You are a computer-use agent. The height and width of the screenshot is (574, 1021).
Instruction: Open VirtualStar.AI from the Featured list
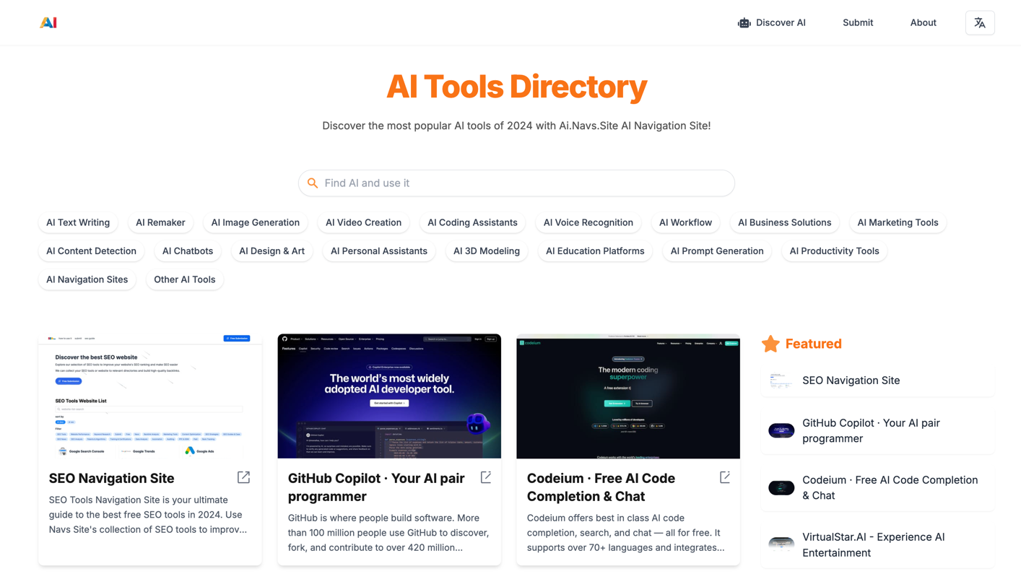873,544
